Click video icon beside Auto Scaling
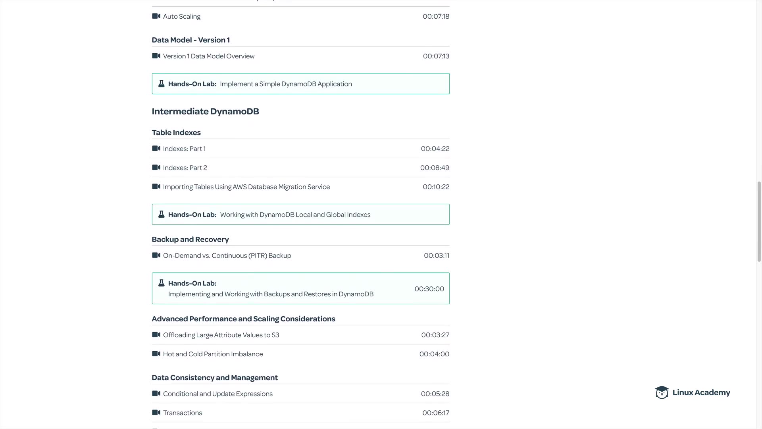 click(156, 16)
